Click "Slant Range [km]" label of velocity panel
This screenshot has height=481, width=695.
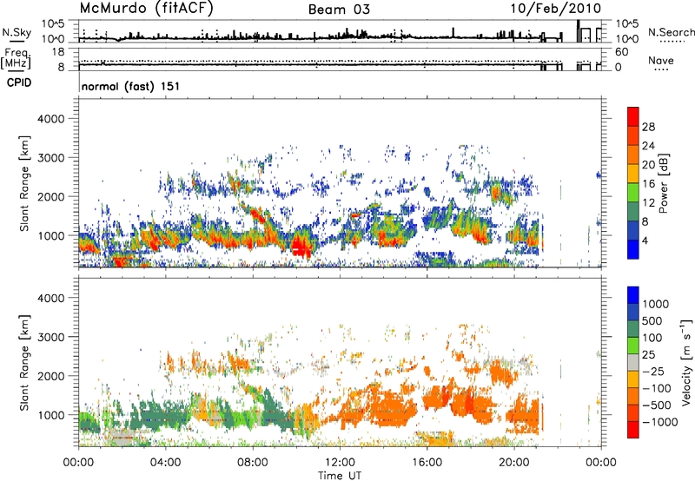pyautogui.click(x=24, y=362)
